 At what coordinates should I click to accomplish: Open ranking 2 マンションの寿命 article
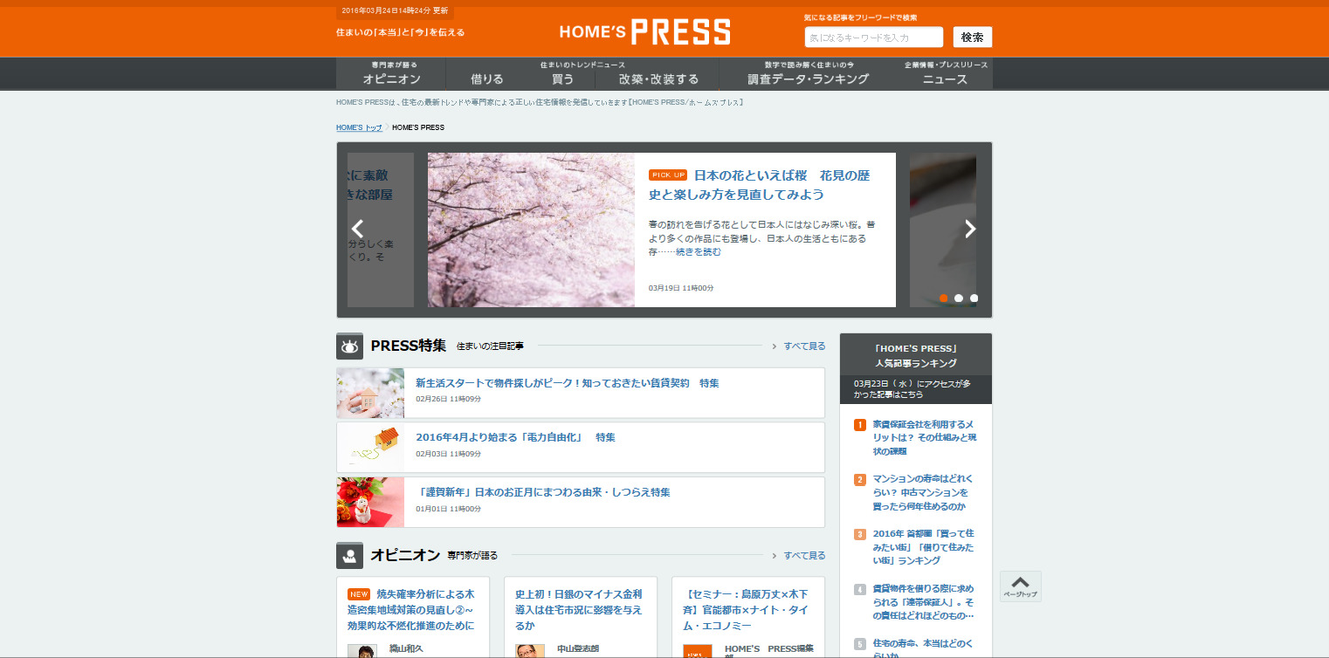point(922,492)
